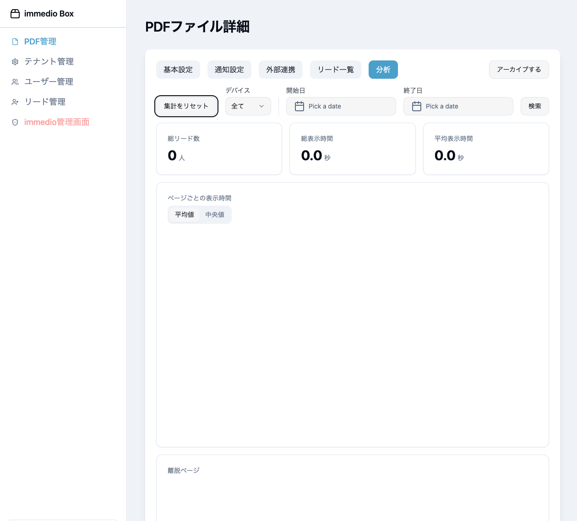Open the デバイス dropdown showing 全て
577x521 pixels.
[x=248, y=106]
